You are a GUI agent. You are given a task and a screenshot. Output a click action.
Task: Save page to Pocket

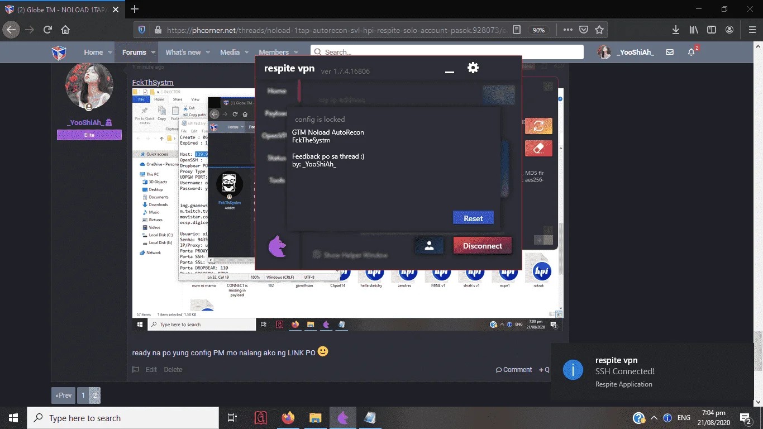pyautogui.click(x=583, y=30)
